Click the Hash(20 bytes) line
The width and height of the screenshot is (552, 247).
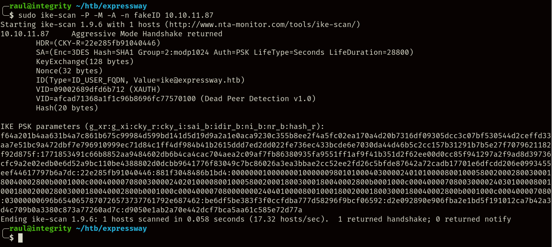coord(67,108)
